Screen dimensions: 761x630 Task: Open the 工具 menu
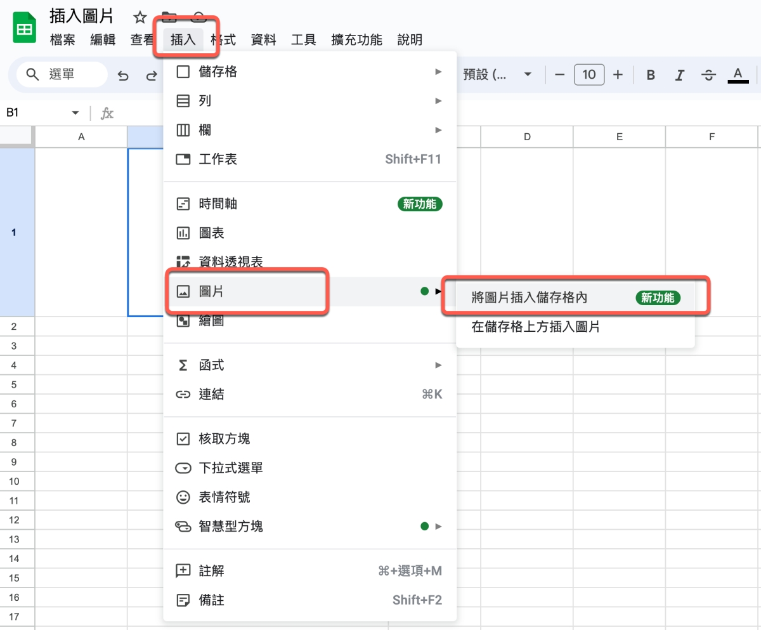coord(304,40)
